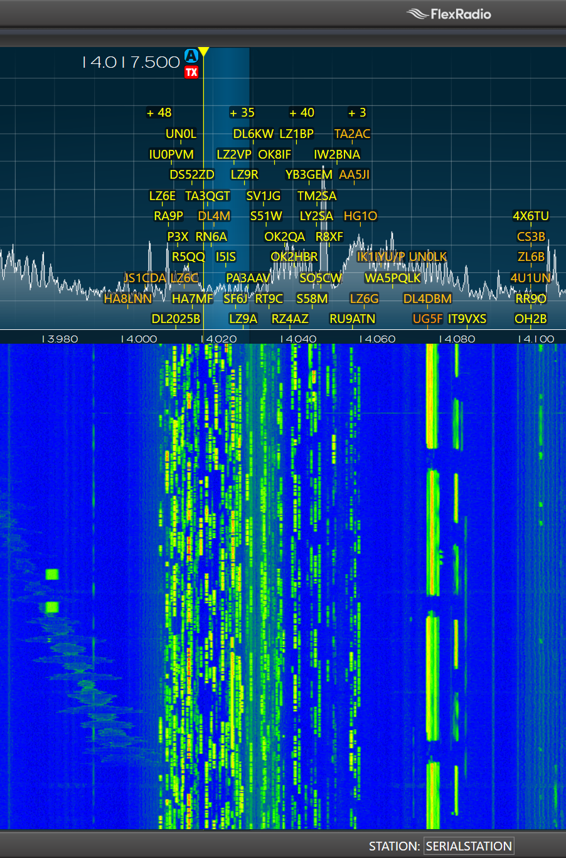This screenshot has height=858, width=566.
Task: Tune to the 4X6TU spot
Action: [x=531, y=216]
